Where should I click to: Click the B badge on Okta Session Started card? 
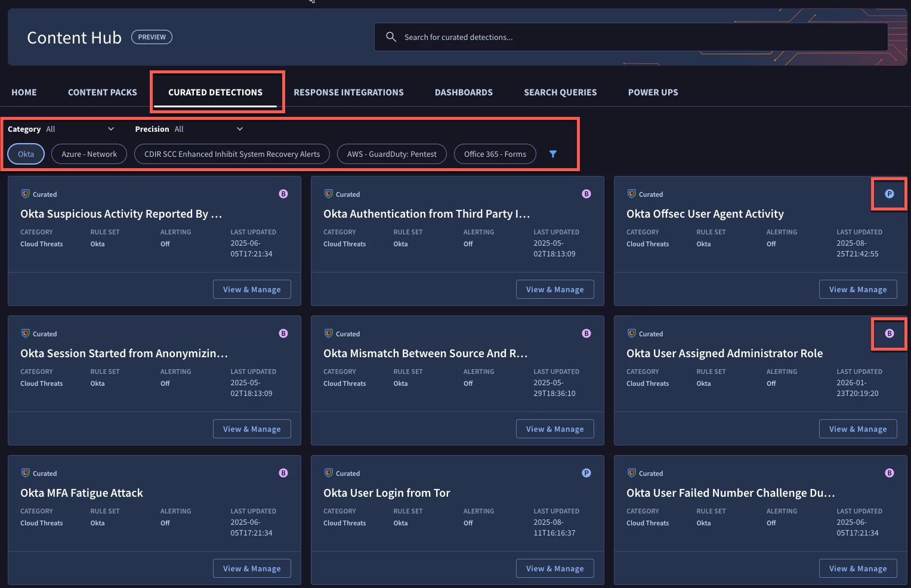click(x=283, y=333)
